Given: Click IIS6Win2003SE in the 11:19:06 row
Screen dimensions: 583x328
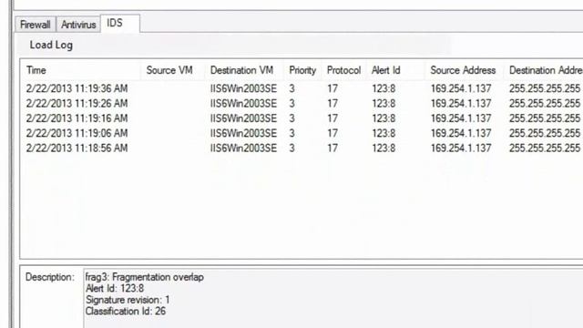Looking at the screenshot, I should [243, 133].
